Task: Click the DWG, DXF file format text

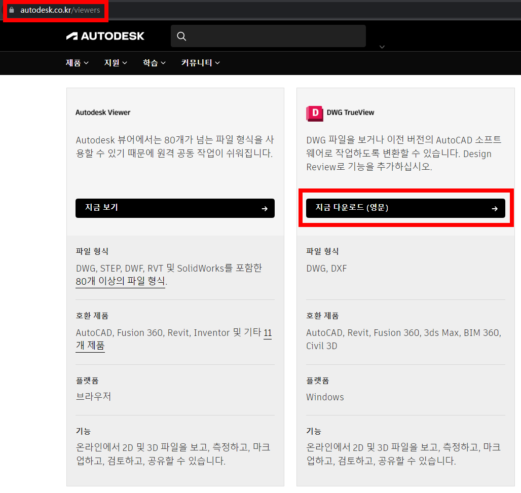Action: [326, 269]
